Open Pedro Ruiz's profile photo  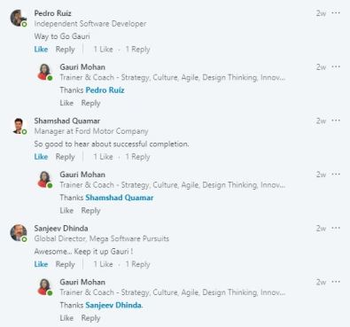[x=19, y=18]
